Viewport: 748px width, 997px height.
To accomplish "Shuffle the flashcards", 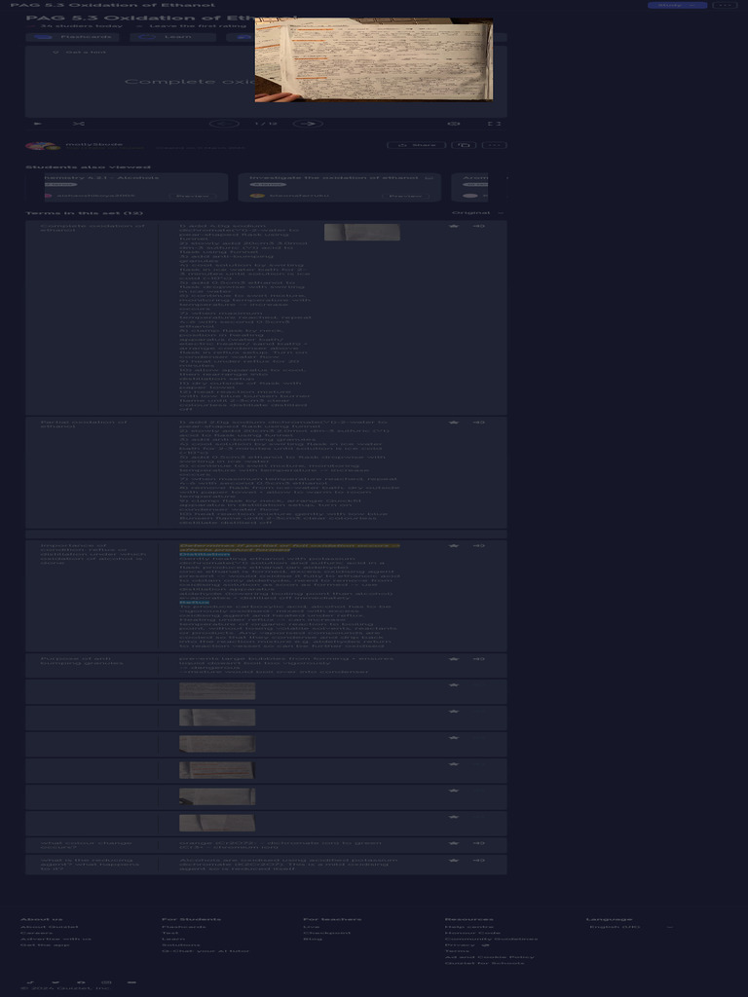I will 79,124.
